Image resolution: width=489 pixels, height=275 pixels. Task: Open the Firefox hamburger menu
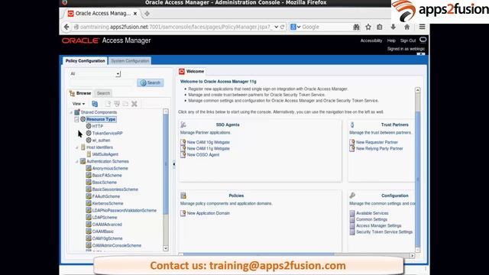[422, 27]
